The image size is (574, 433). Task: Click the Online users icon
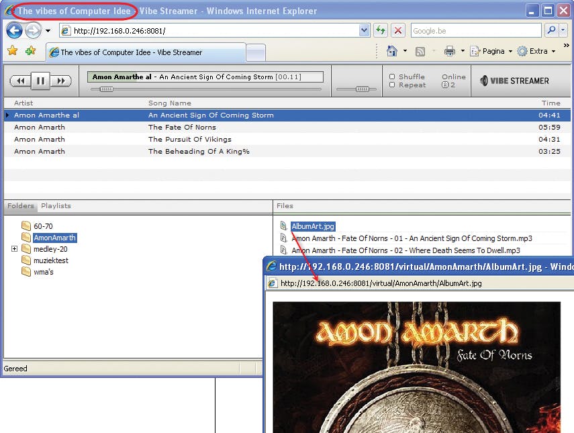click(x=445, y=85)
